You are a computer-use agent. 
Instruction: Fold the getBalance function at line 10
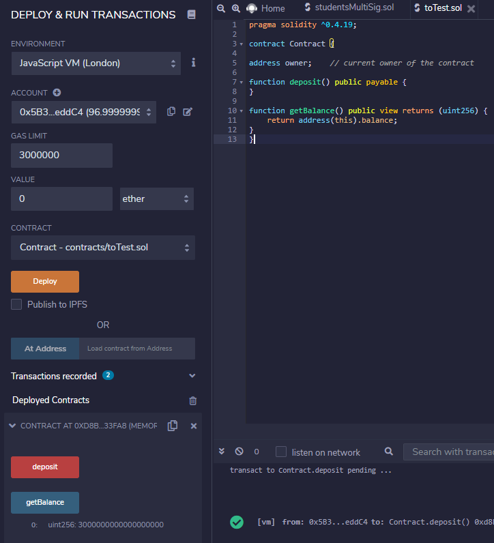coord(242,111)
